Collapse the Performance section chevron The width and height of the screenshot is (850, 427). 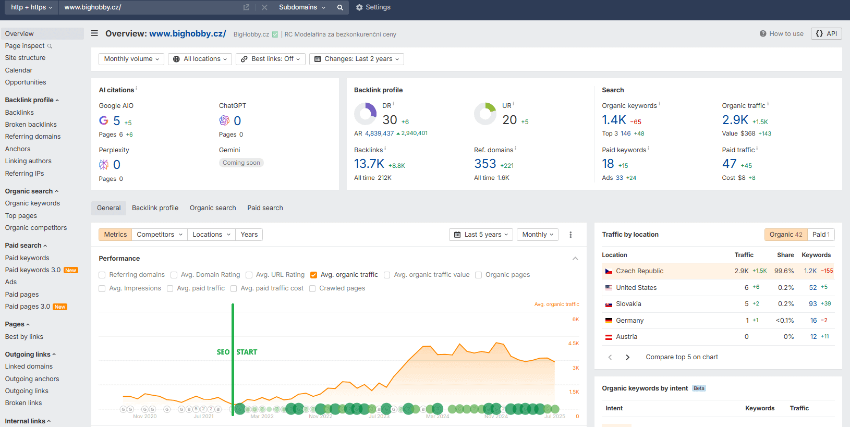(x=575, y=259)
